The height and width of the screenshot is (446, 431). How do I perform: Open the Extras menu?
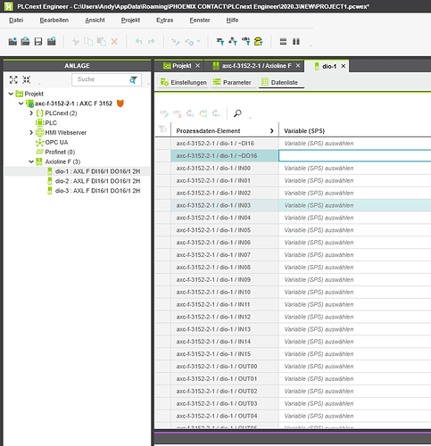click(165, 21)
